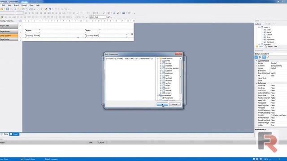Screen dimensions: 287x161
Task: Expand the country data source in dialog
Action: tap(161, 64)
